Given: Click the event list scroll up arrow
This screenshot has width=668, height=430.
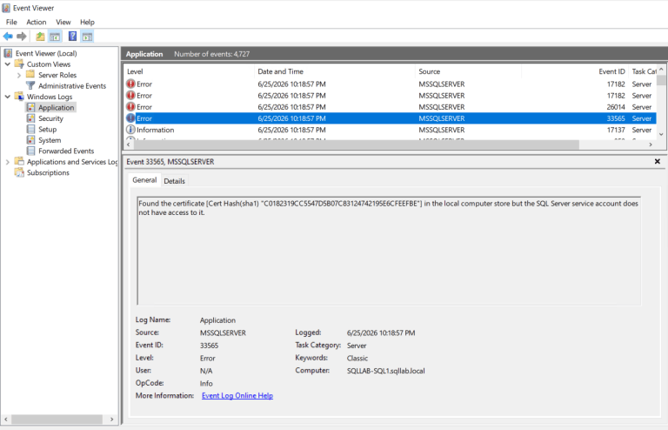Looking at the screenshot, I should (x=661, y=69).
